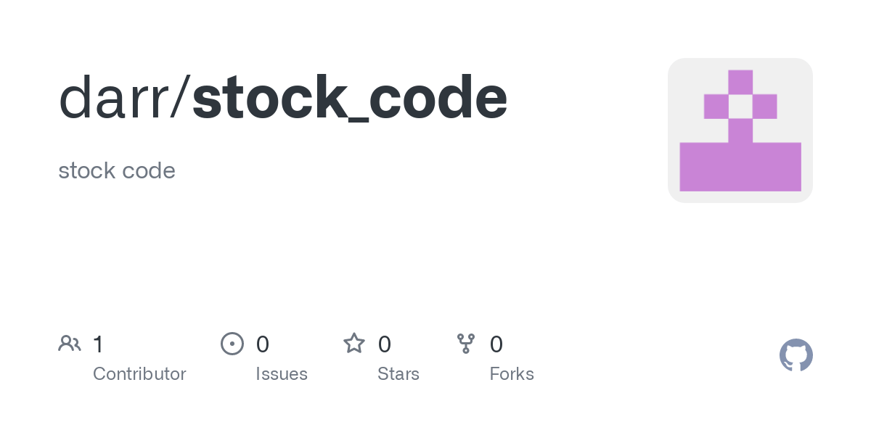Click the Issues label

pos(282,374)
